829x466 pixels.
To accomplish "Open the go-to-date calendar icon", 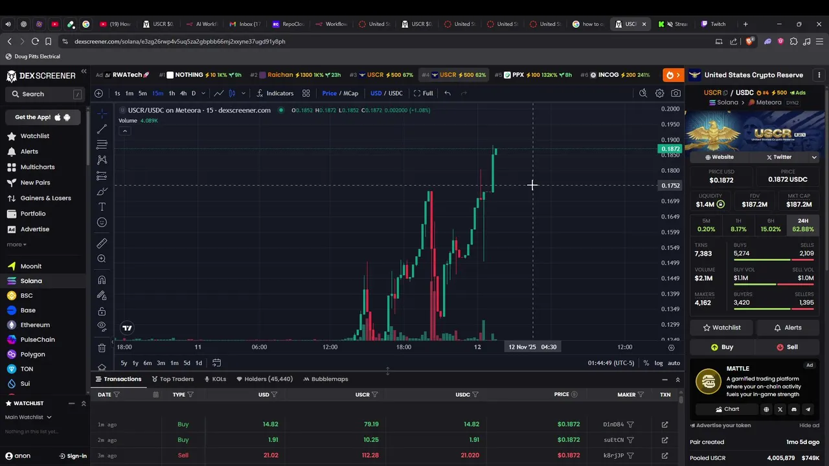I will click(x=216, y=363).
